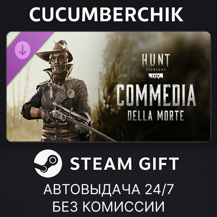Click the Steam logo icon
This screenshot has height=217, width=217.
[48, 163]
